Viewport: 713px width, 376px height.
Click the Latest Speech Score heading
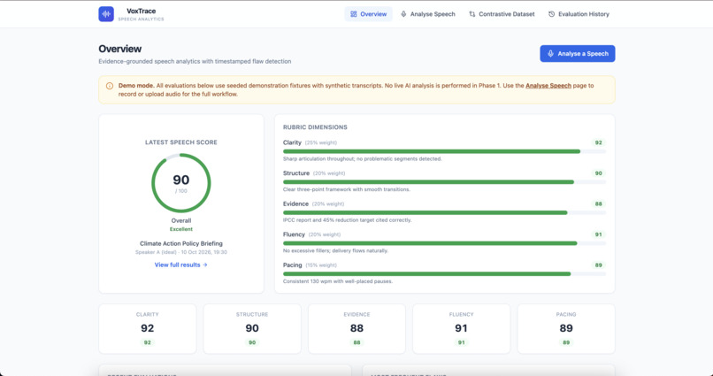pos(181,142)
